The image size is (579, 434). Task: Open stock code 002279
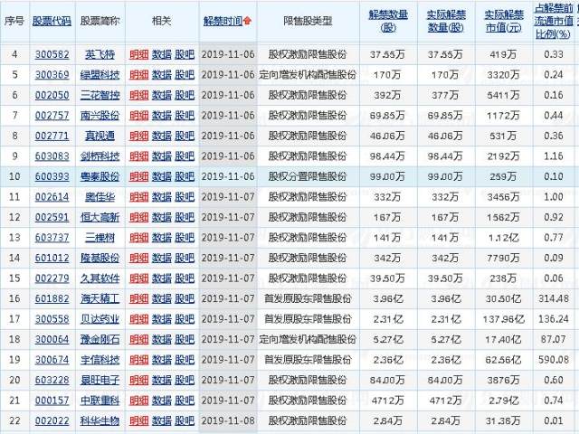pyautogui.click(x=52, y=278)
